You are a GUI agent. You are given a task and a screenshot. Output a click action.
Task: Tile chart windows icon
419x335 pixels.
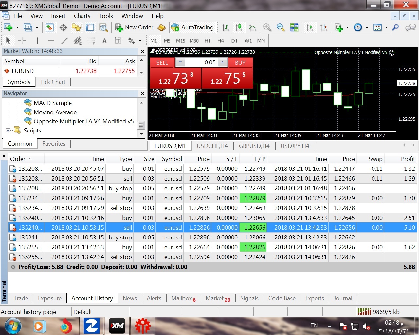click(294, 27)
